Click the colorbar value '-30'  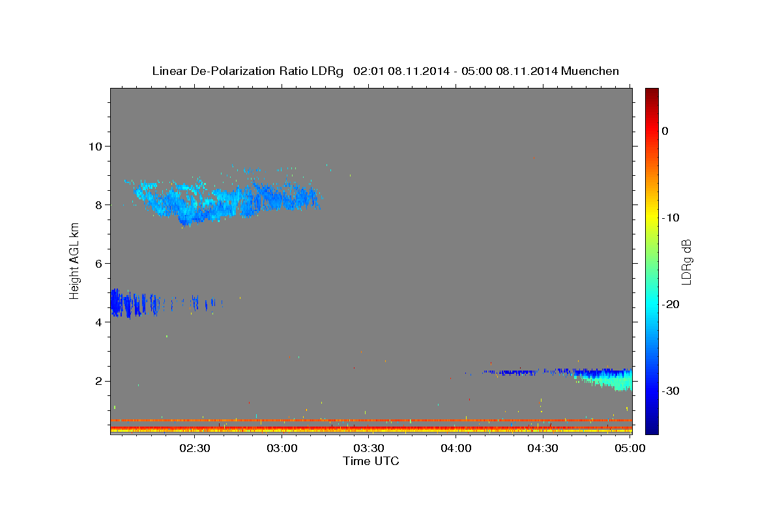tap(671, 391)
